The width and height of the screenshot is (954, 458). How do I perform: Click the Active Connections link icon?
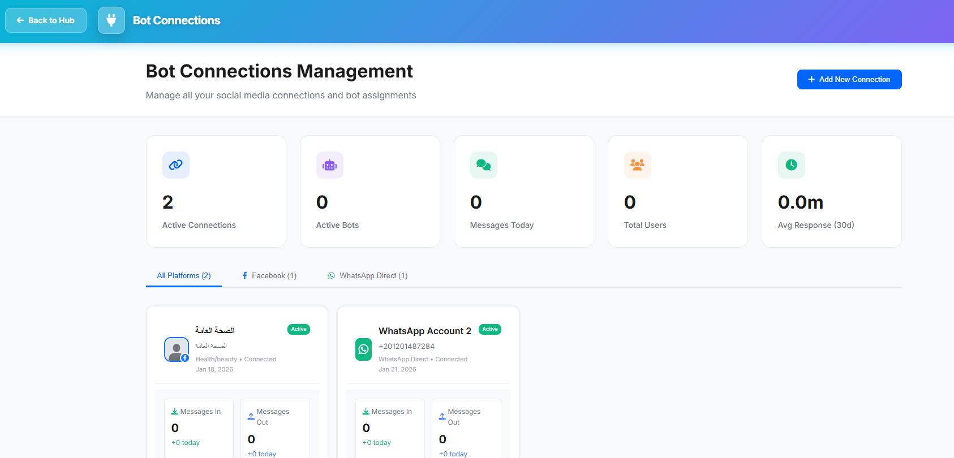176,165
